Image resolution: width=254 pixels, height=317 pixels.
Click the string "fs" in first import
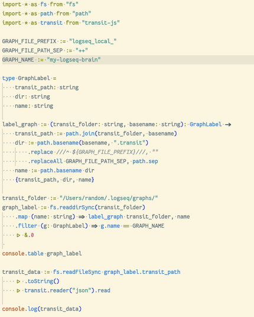coord(72,4)
